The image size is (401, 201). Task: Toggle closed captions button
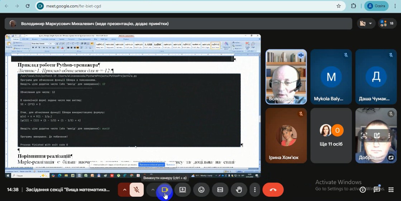tap(220, 190)
